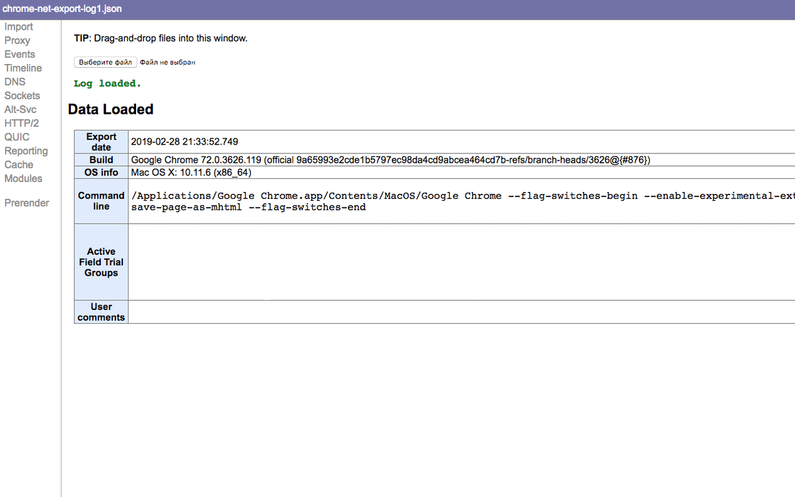View the Cache information panel
Screen dimensions: 795x497
pos(18,164)
